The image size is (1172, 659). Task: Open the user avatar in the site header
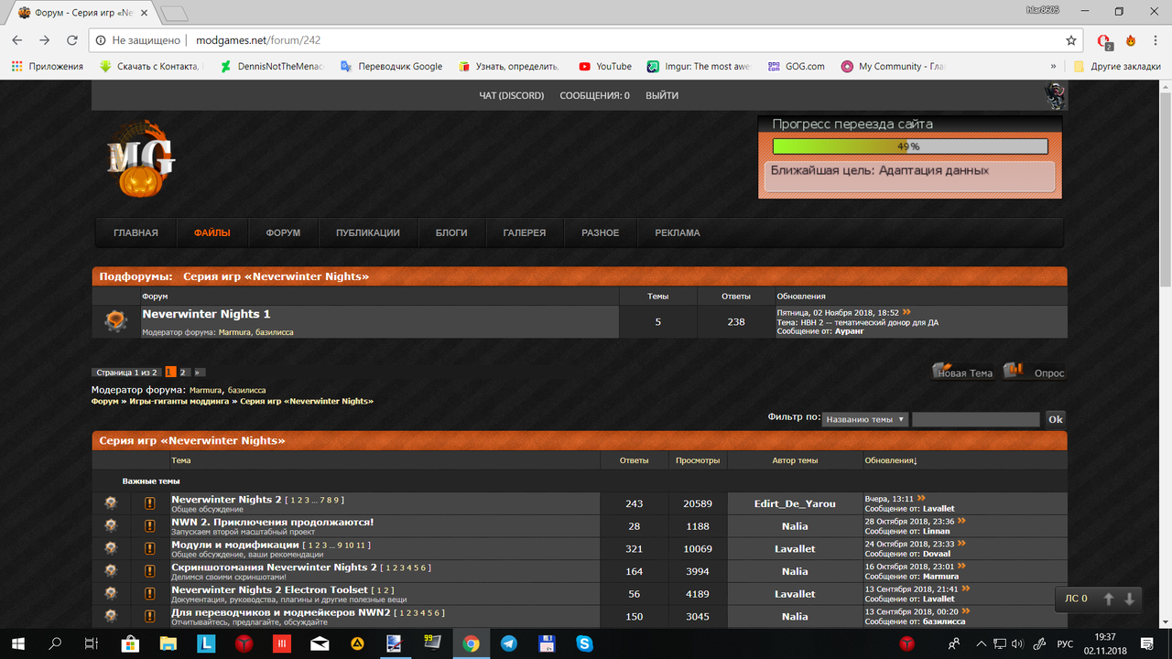tap(1055, 95)
